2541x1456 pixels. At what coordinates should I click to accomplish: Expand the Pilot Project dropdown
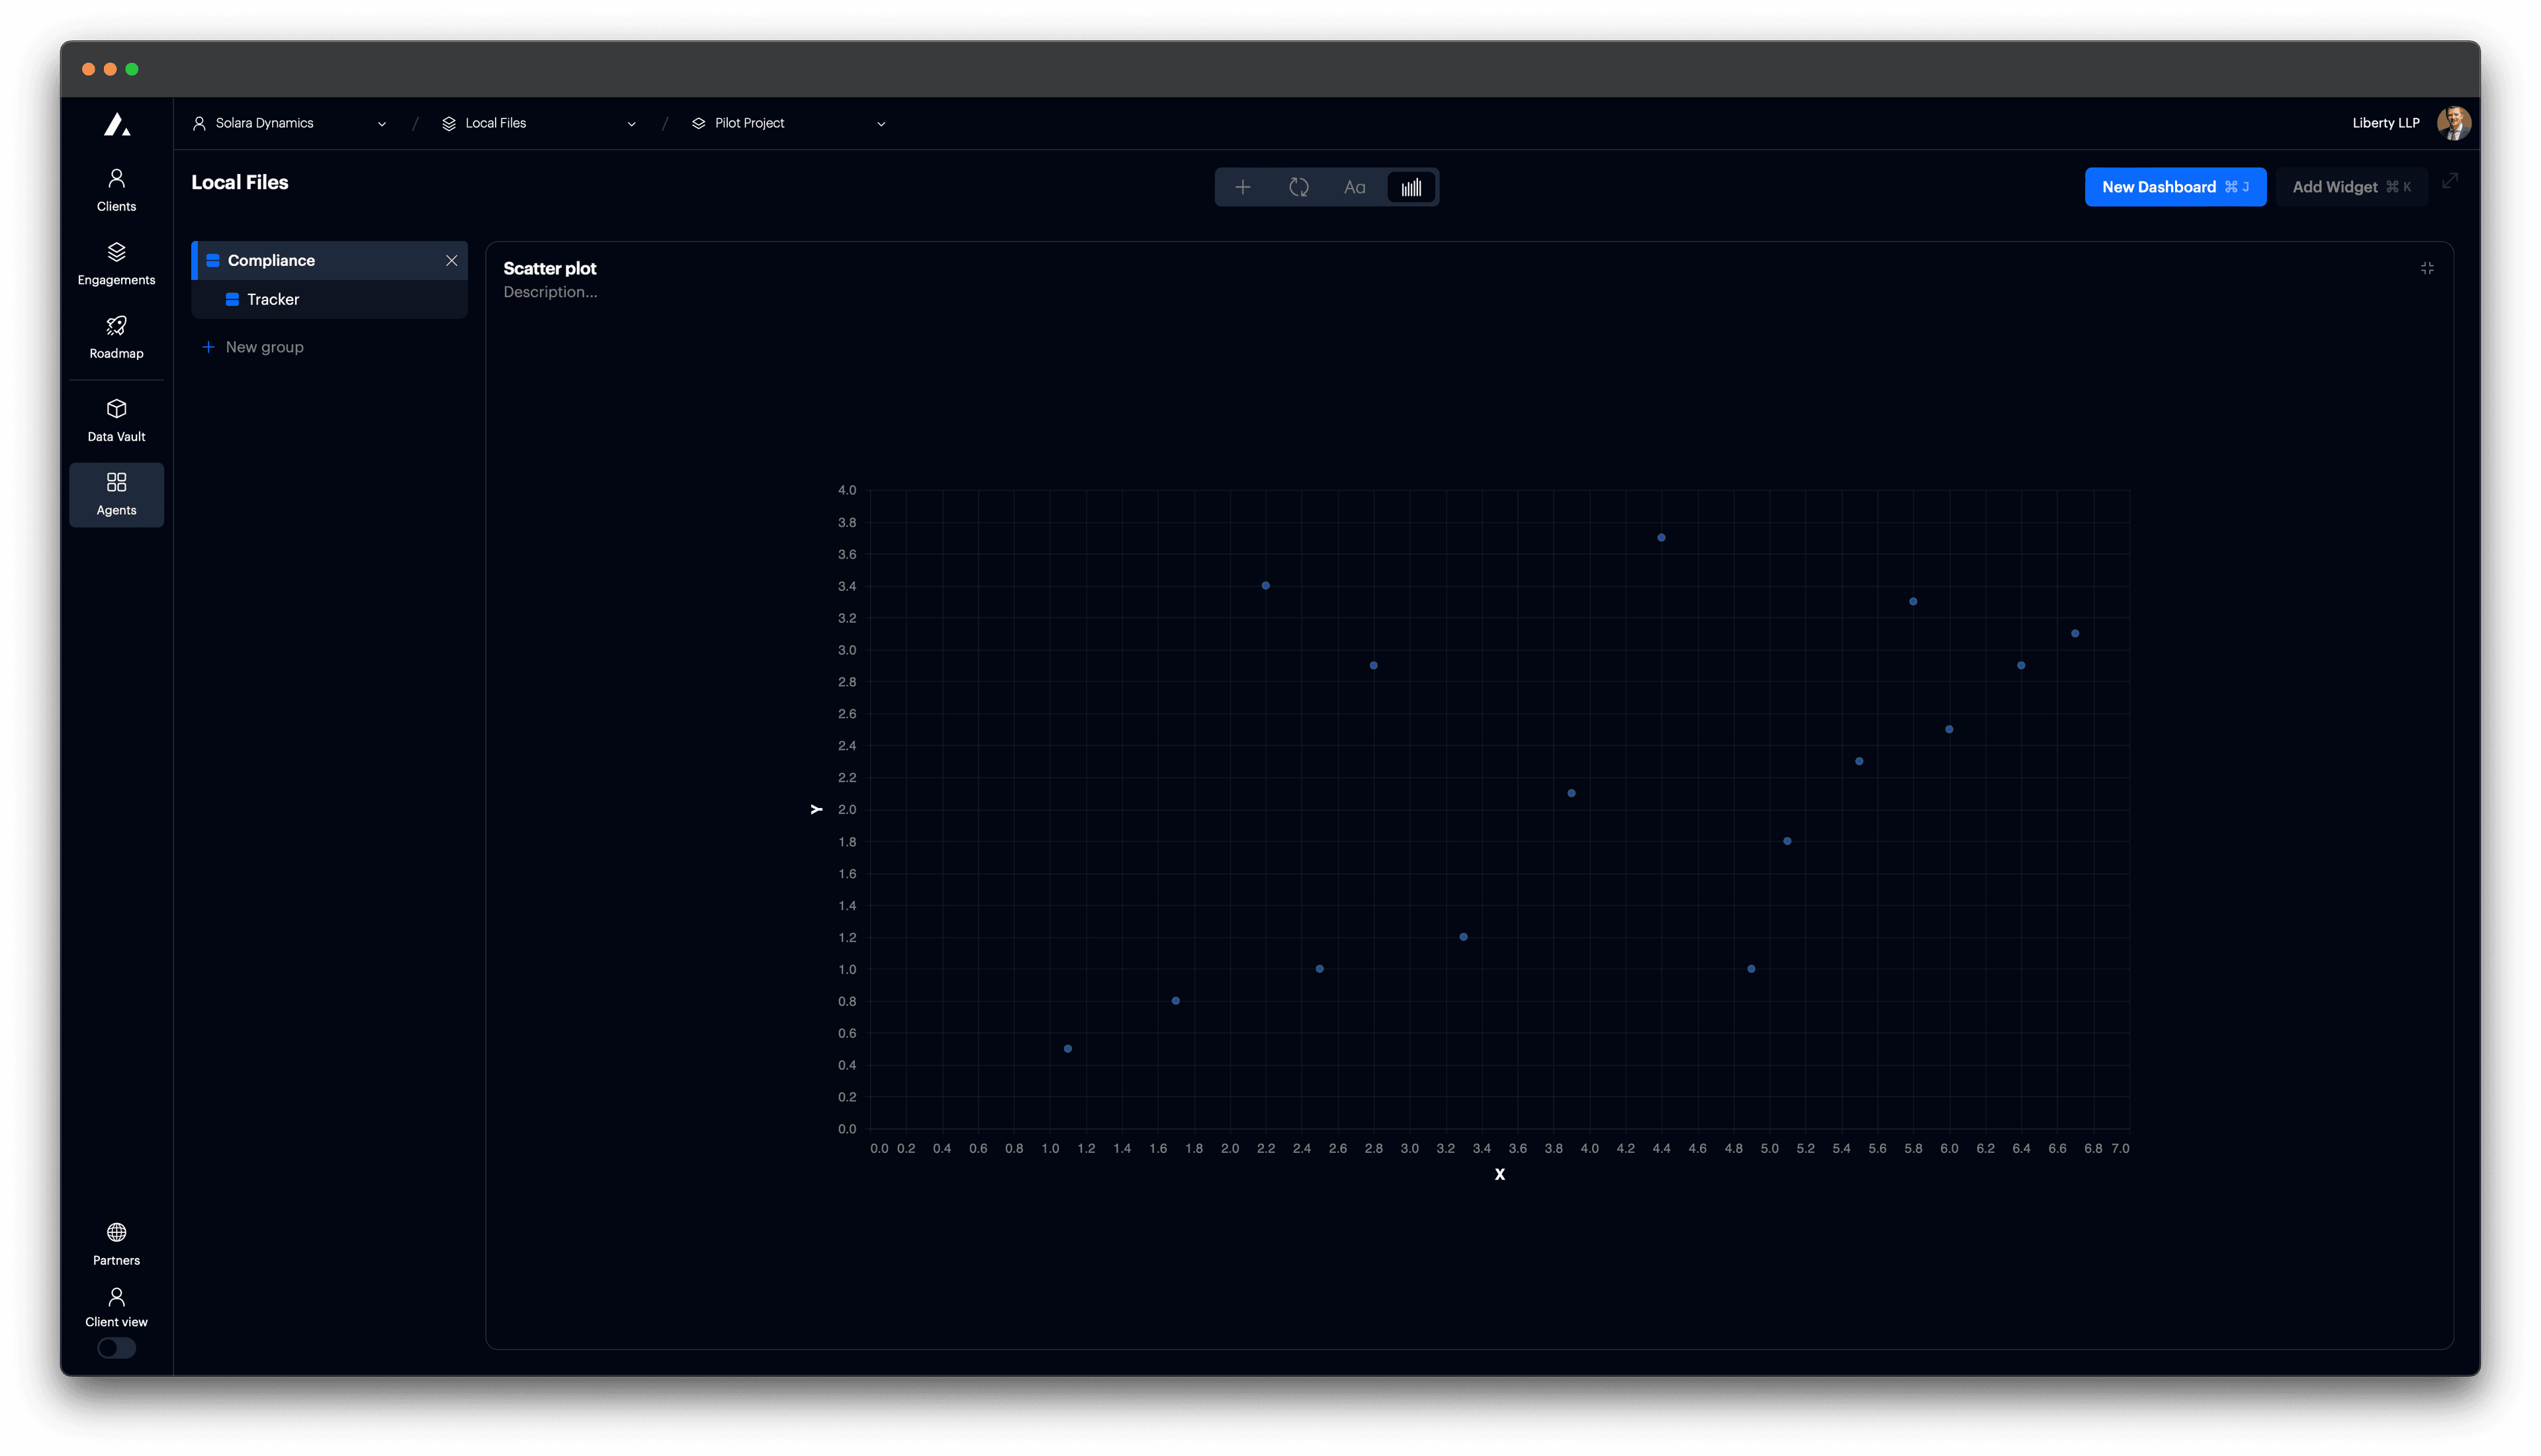point(881,123)
